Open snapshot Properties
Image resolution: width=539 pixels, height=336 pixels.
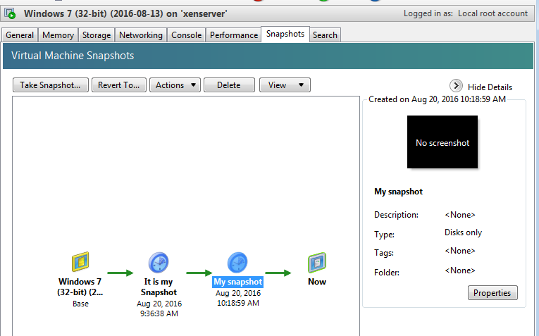tap(492, 293)
